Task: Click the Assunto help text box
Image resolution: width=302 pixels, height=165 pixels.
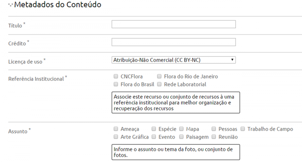Action: [176, 152]
